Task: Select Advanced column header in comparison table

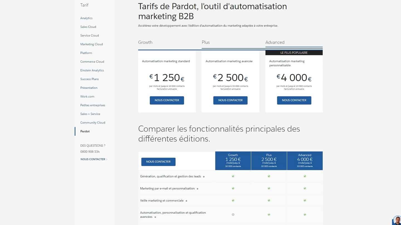Action: 305,161
